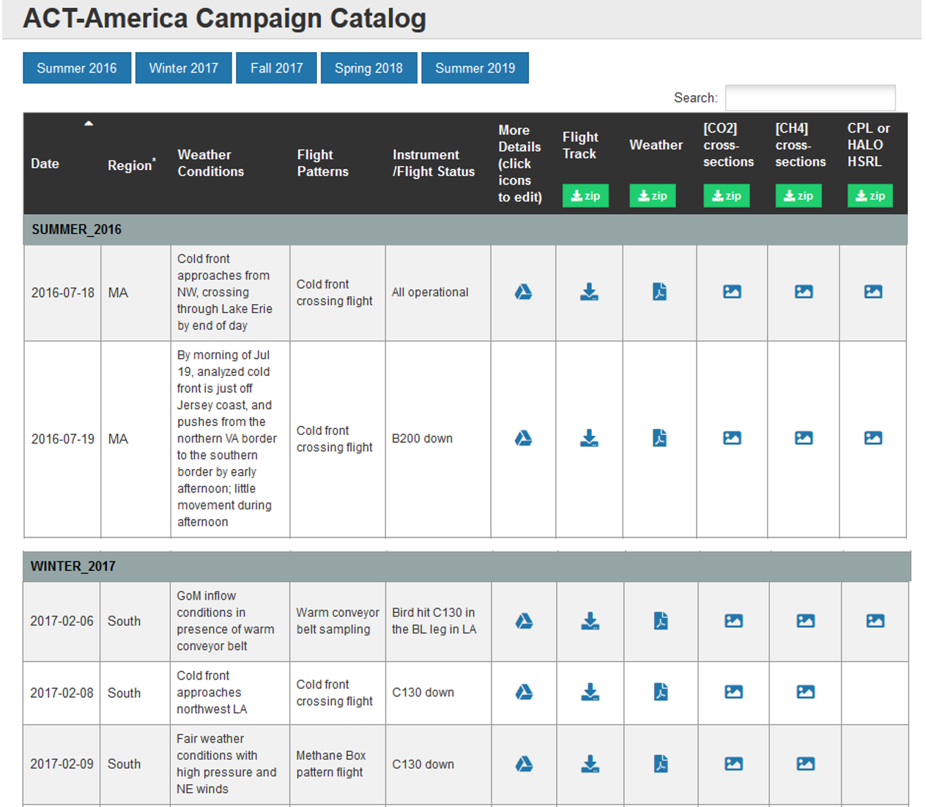The width and height of the screenshot is (926, 807).
Task: Open Google Drive details for 2016-07-18
Action: coord(523,292)
